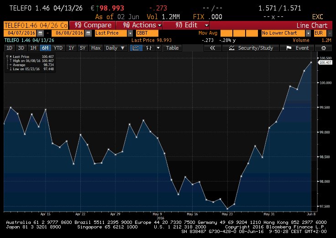
Task: Click the first Mov Avg input box
Action: click(x=226, y=33)
